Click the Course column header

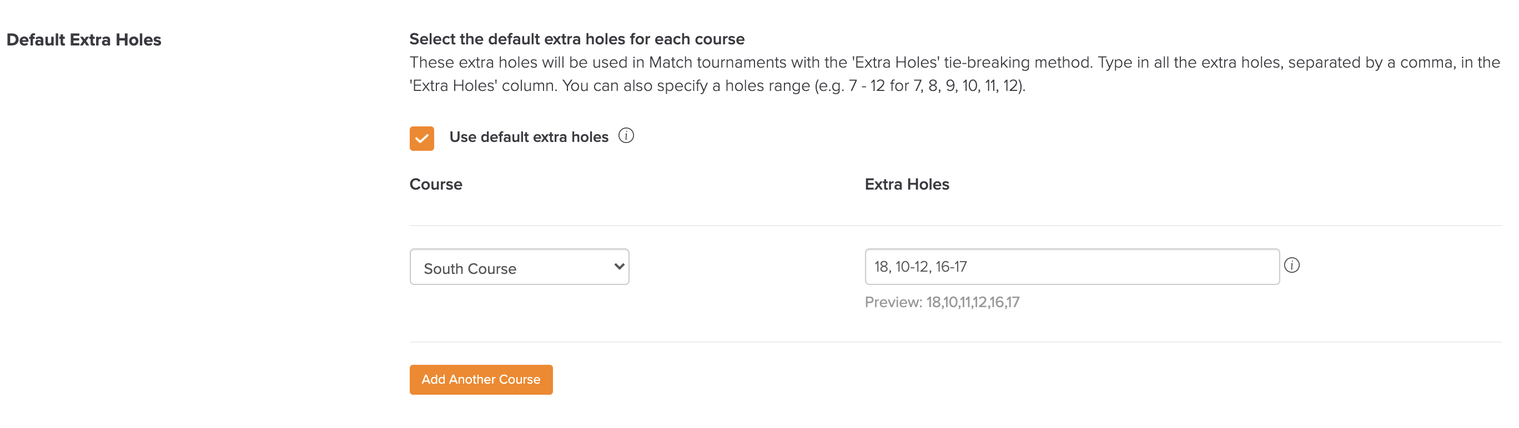tap(436, 184)
